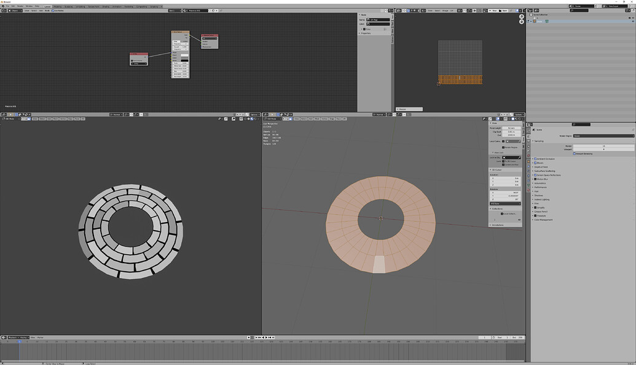Expand the Subsurface Scattering panel

(544, 171)
